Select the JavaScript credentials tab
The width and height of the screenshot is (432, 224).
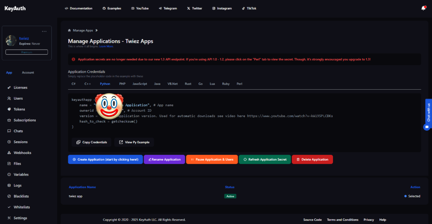[140, 84]
